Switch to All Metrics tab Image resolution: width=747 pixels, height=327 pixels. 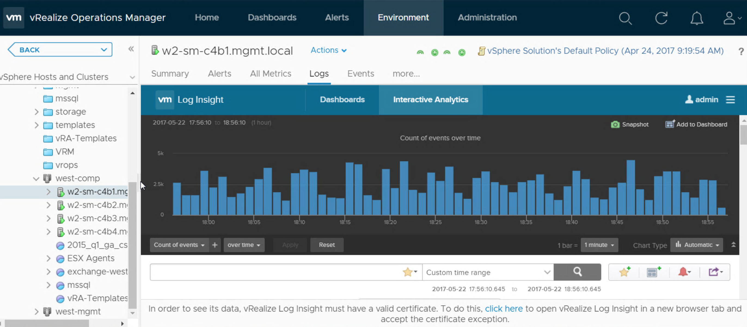pyautogui.click(x=271, y=74)
